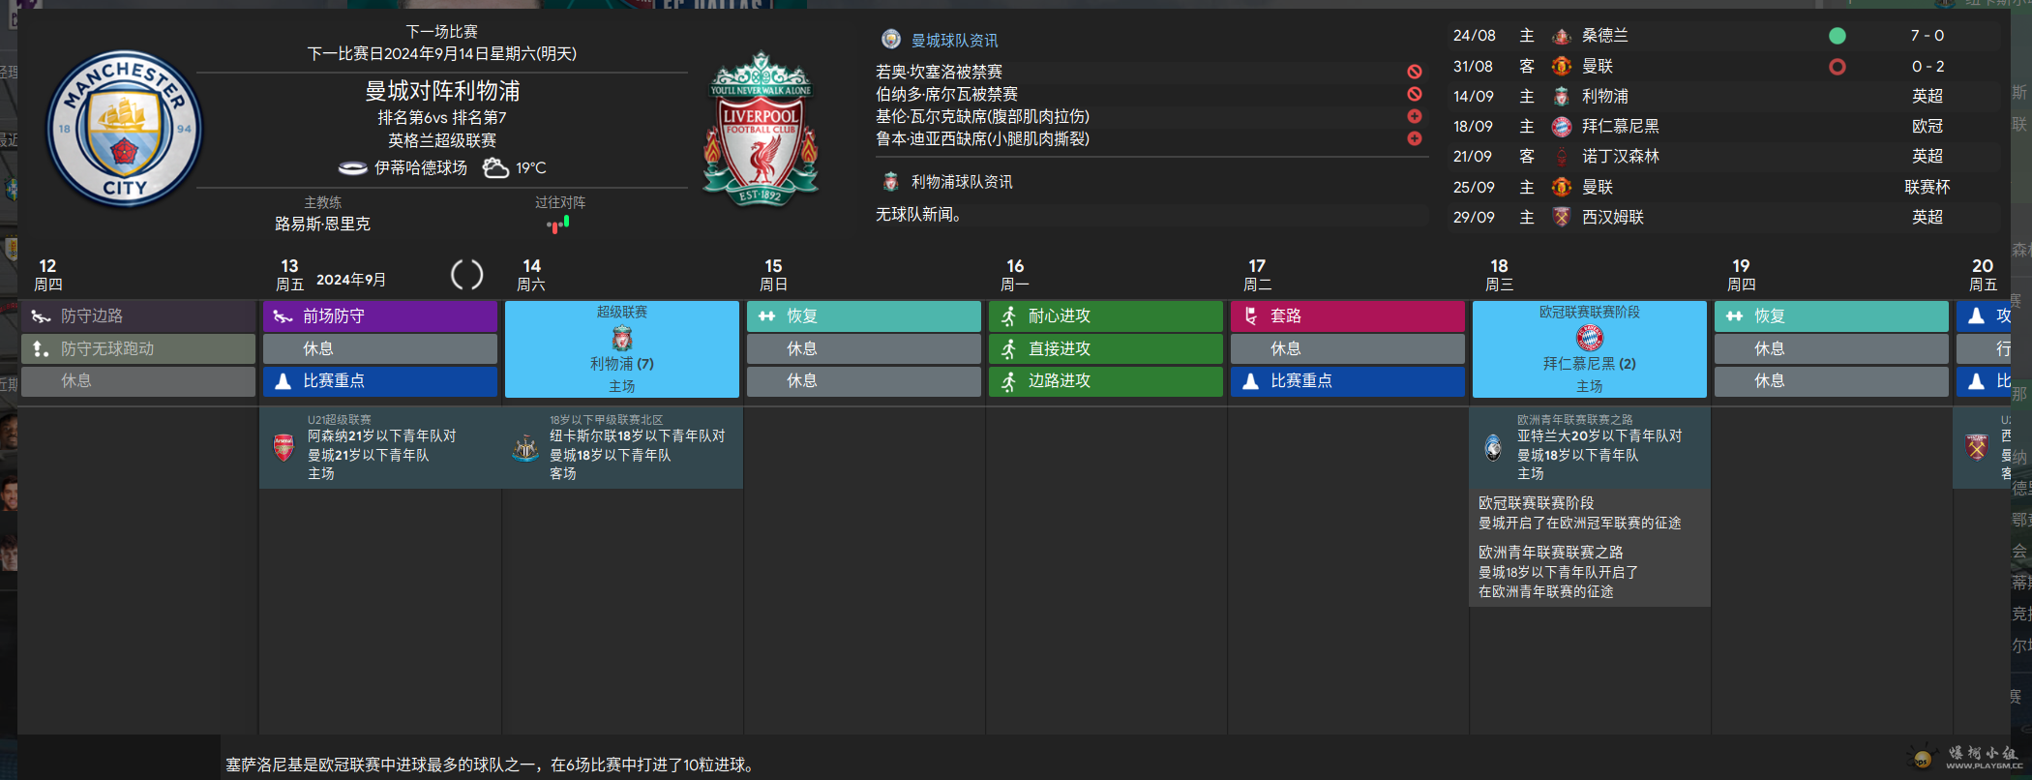The width and height of the screenshot is (2032, 780).
Task: Click the Nottingham Forest badge on 21/09 row
Action: click(1561, 156)
